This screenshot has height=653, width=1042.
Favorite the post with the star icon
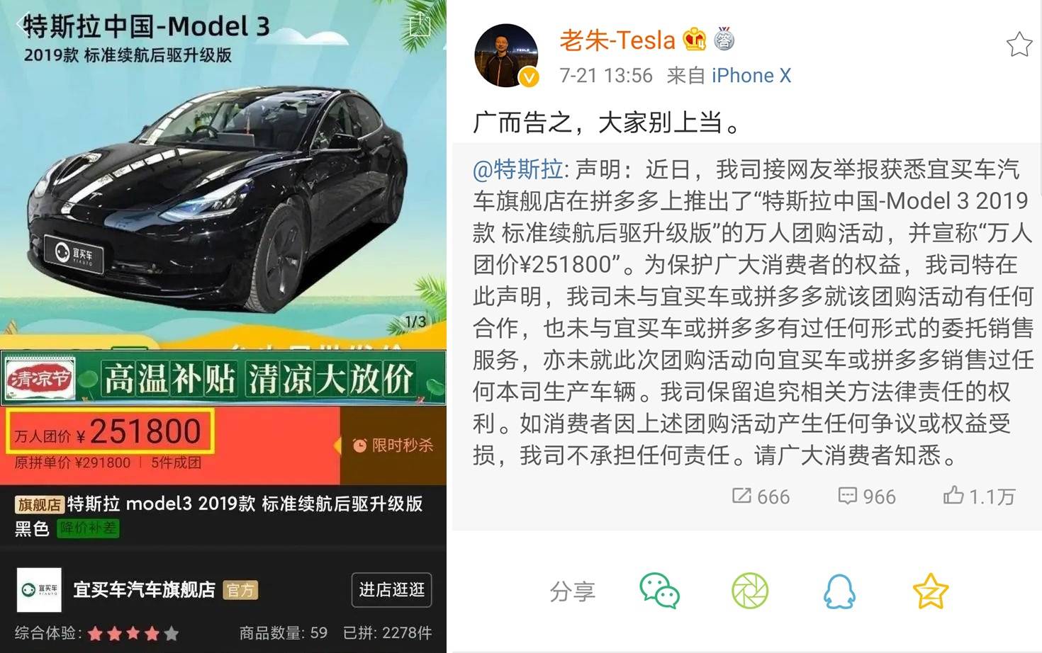coord(1019,45)
